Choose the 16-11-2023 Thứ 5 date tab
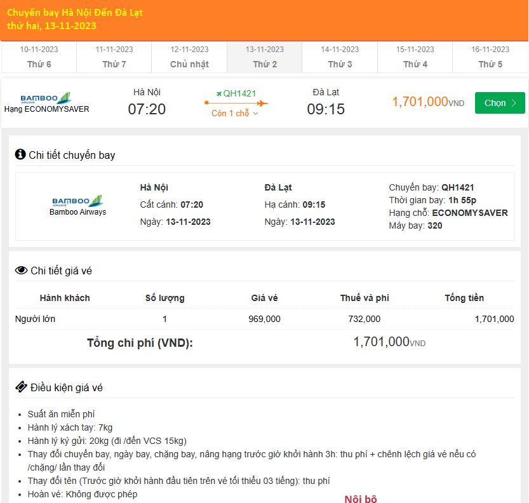 coord(490,57)
